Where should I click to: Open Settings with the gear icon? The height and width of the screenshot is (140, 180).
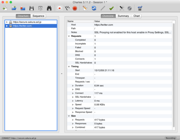tap(130, 8)
